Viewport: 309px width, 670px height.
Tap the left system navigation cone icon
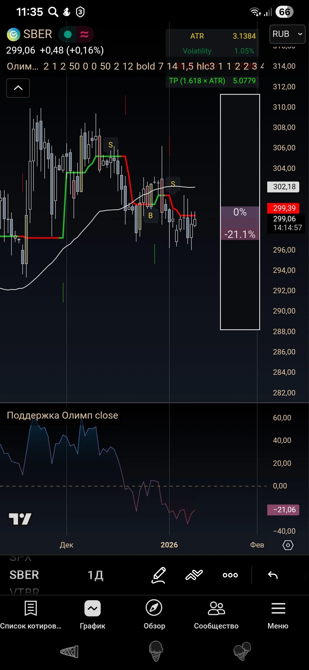pos(69,652)
